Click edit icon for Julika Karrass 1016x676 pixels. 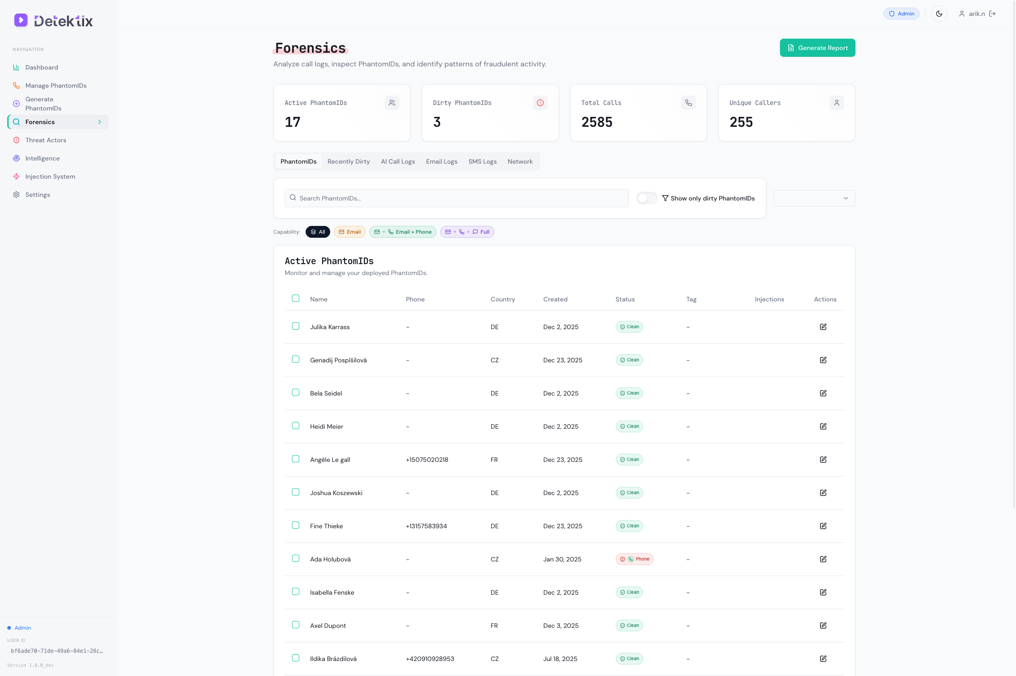(823, 327)
